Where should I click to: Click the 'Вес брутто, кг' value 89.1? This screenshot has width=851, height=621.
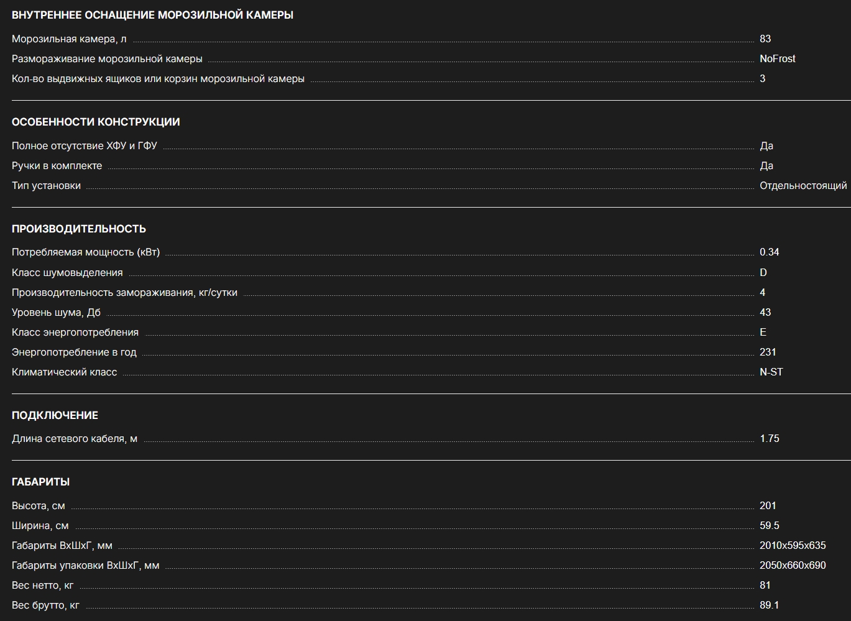[x=769, y=605]
